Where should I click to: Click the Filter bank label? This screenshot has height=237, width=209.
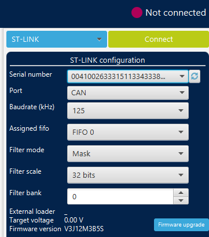click(25, 193)
